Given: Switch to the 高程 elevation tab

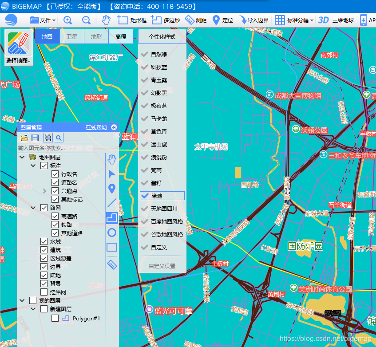Looking at the screenshot, I should pyautogui.click(x=121, y=37).
